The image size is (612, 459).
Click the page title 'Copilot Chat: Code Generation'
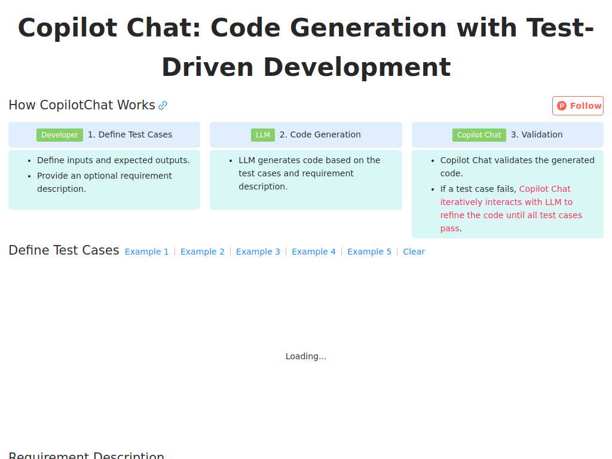point(306,47)
